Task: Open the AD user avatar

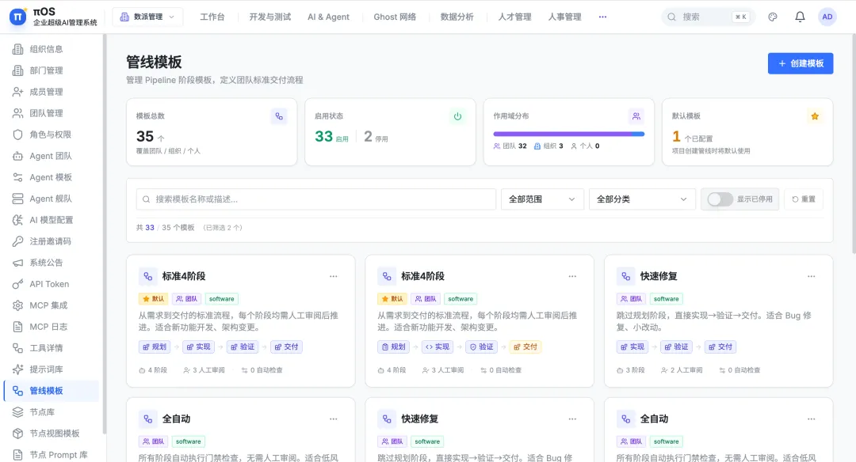Action: click(827, 17)
